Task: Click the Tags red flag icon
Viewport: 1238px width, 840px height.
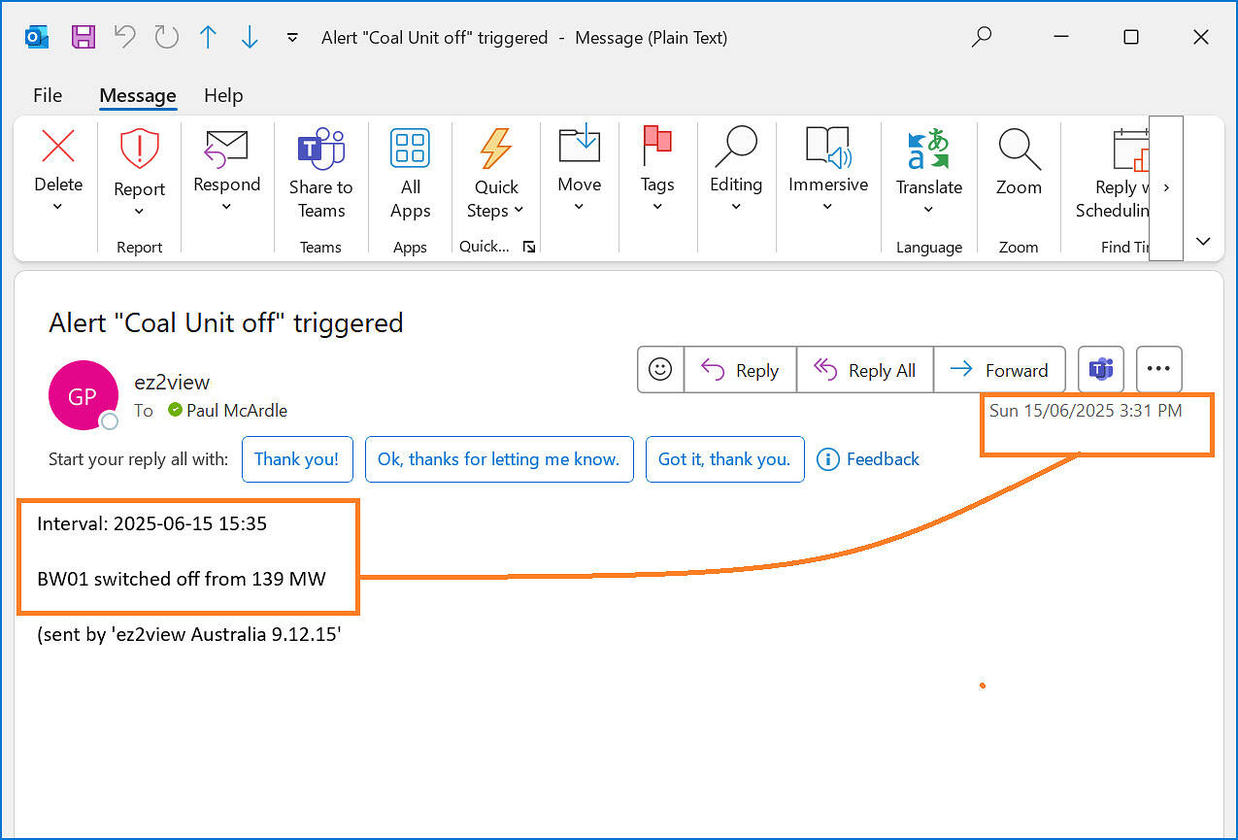Action: tap(657, 146)
